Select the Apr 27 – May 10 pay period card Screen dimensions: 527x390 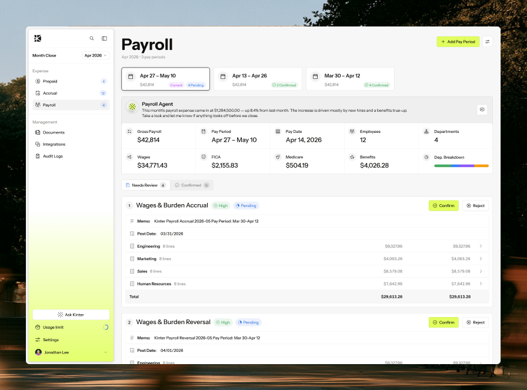click(x=166, y=79)
